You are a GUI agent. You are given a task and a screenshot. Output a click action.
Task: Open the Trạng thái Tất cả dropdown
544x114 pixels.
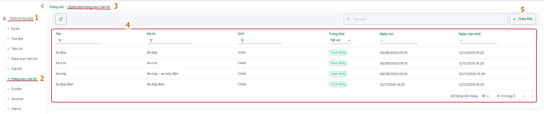pyautogui.click(x=340, y=40)
